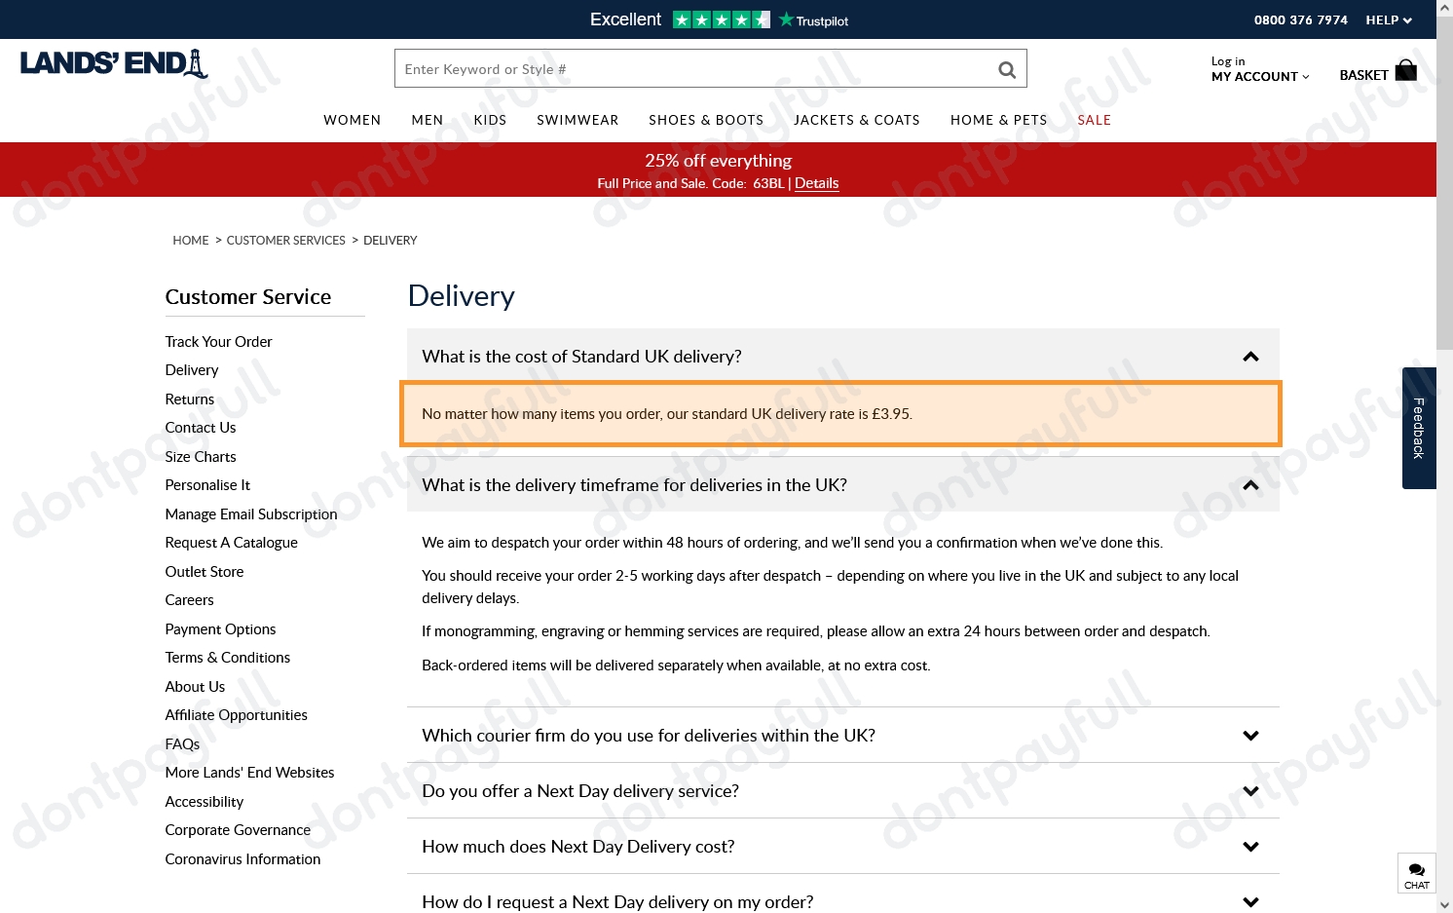The image size is (1453, 913).
Task: Click the Log in text
Action: [x=1228, y=61]
